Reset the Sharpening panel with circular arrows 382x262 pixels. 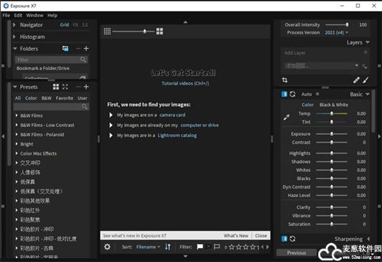(x=293, y=239)
